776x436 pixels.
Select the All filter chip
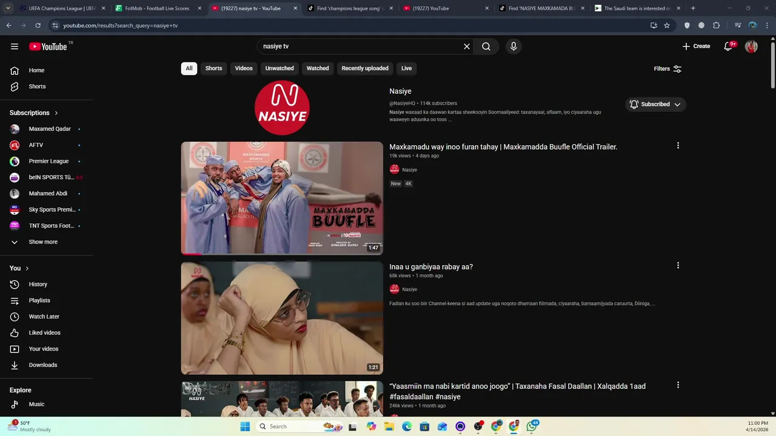tap(189, 68)
